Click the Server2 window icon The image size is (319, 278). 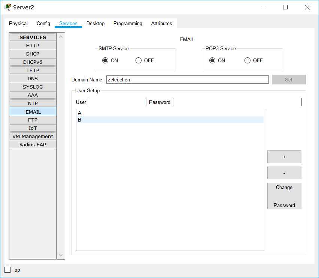pyautogui.click(x=7, y=7)
